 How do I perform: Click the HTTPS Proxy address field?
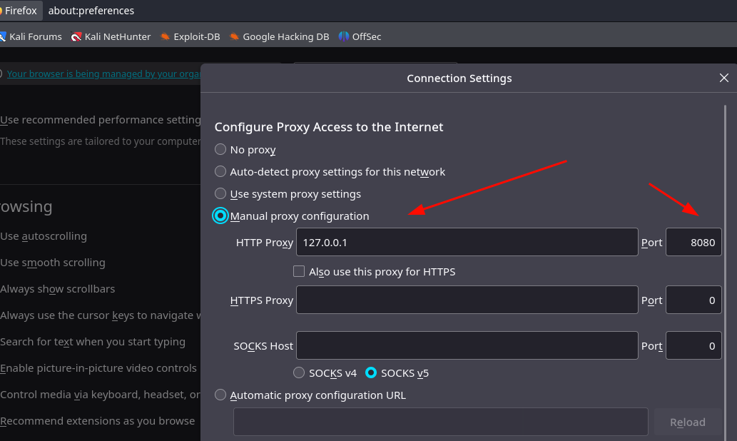467,300
